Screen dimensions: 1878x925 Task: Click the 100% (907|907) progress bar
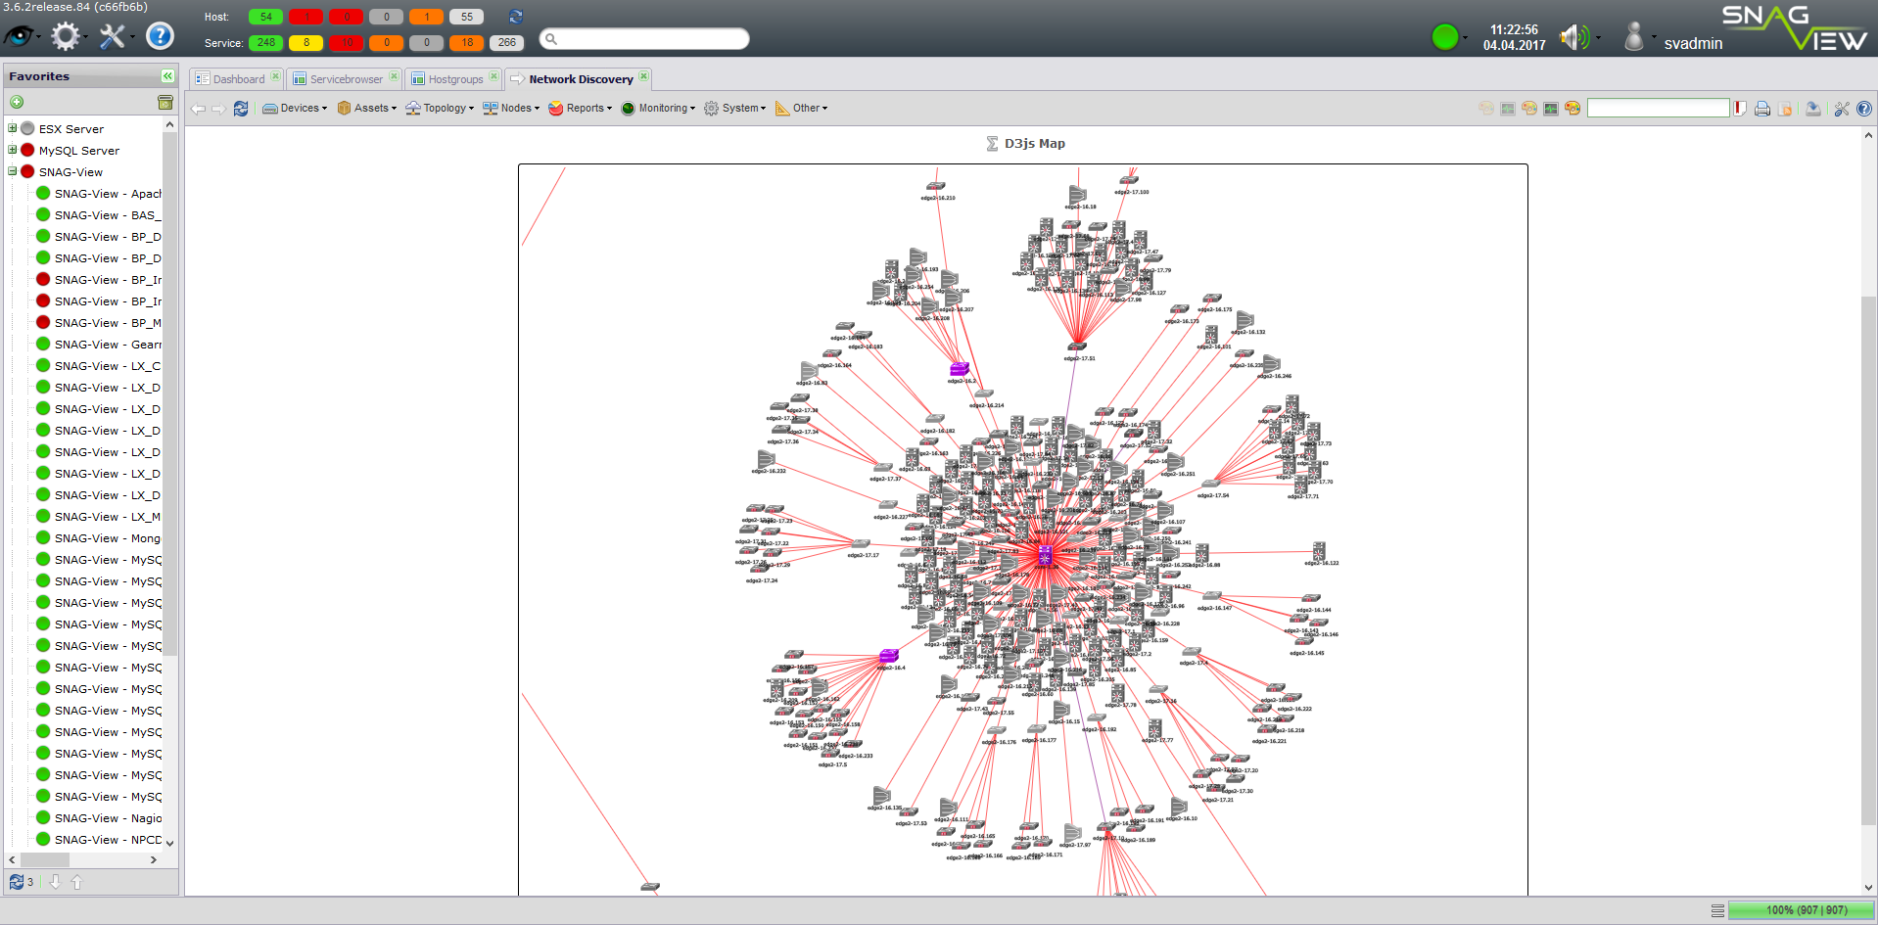[1804, 910]
